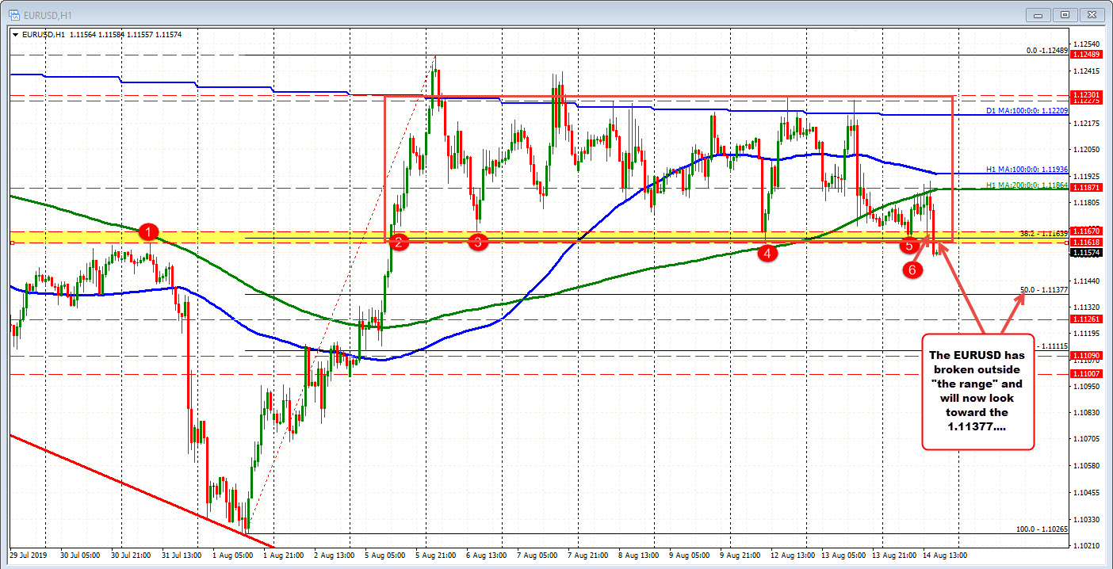
Task: Select the red 1.11007 price label
Action: [x=1085, y=373]
